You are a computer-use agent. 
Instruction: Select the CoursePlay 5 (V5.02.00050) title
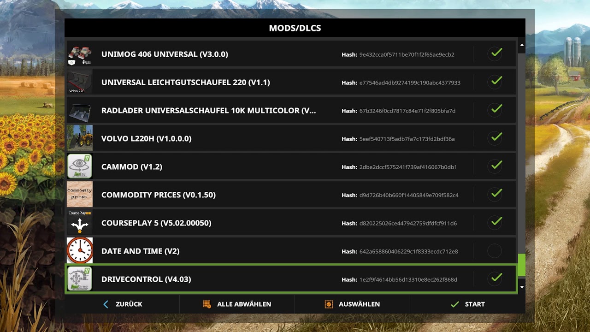[x=156, y=223]
